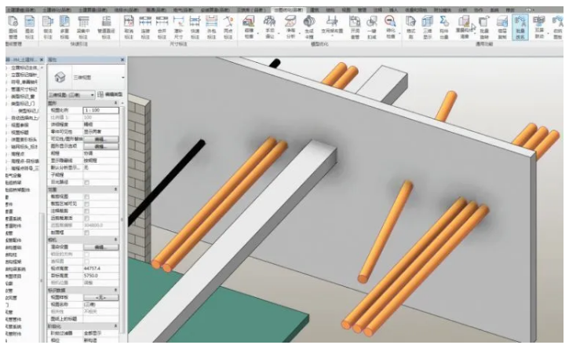Collapse the 范围 extents properties section
Image resolution: width=569 pixels, height=345 pixels.
click(115, 189)
